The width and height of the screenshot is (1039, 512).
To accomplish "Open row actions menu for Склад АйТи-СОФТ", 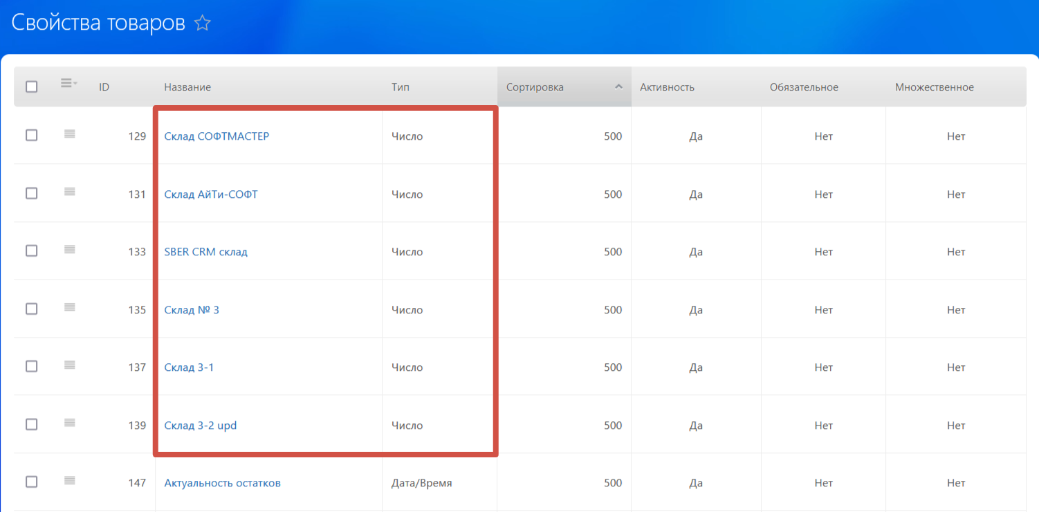I will pos(69,192).
